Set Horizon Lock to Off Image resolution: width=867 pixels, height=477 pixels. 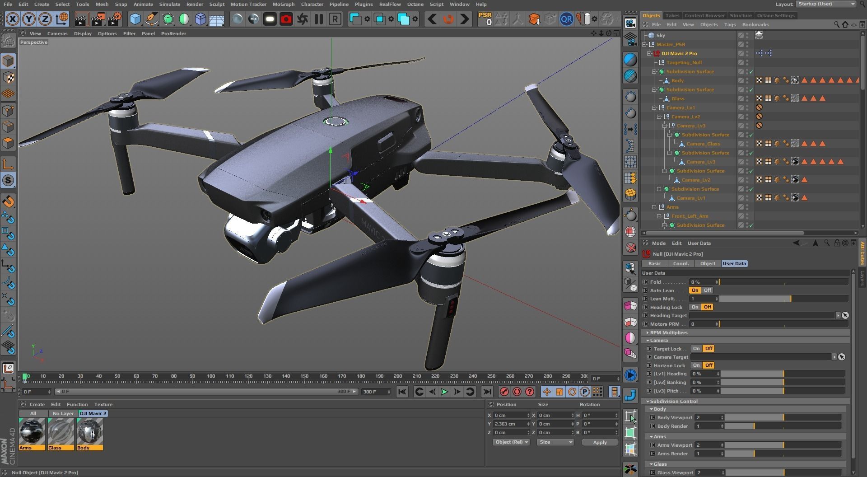(x=709, y=365)
